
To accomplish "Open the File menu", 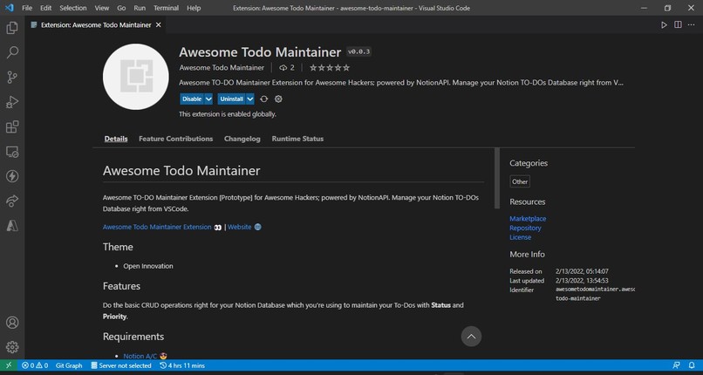I will tap(27, 8).
